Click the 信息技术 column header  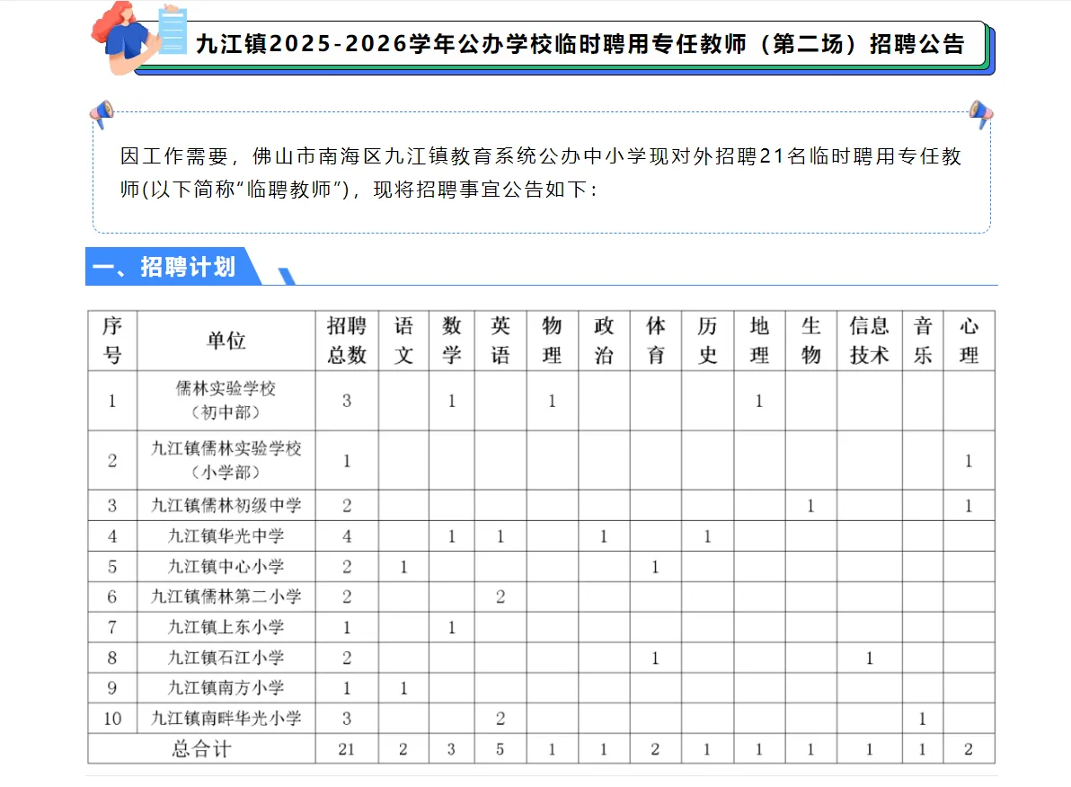tap(870, 340)
